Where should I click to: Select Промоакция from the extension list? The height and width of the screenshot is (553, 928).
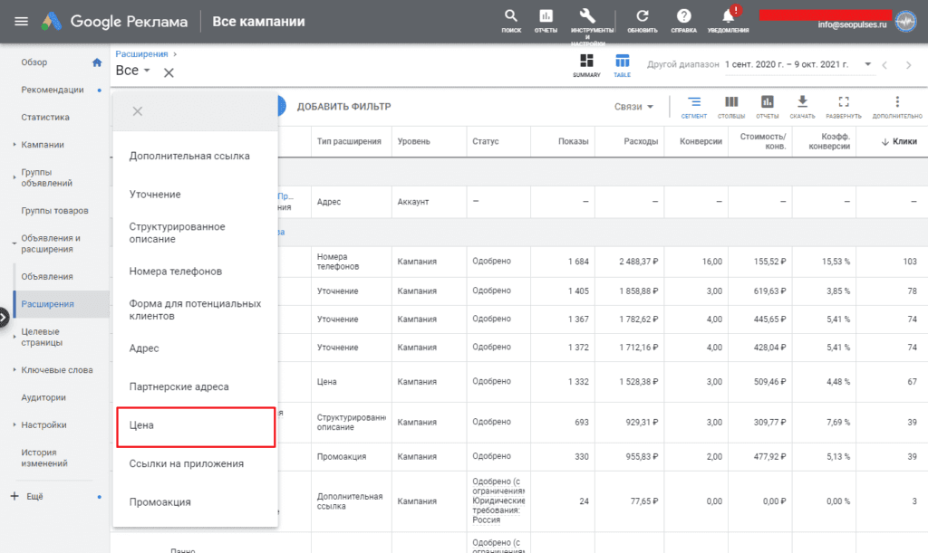tap(196, 502)
